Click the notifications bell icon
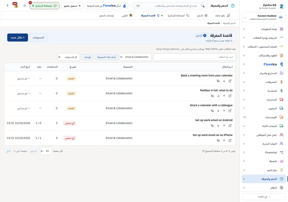This screenshot has height=202, width=288. pos(16,6)
